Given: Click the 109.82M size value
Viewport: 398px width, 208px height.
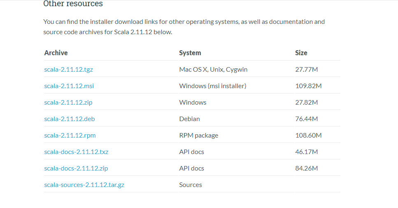Looking at the screenshot, I should (308, 86).
